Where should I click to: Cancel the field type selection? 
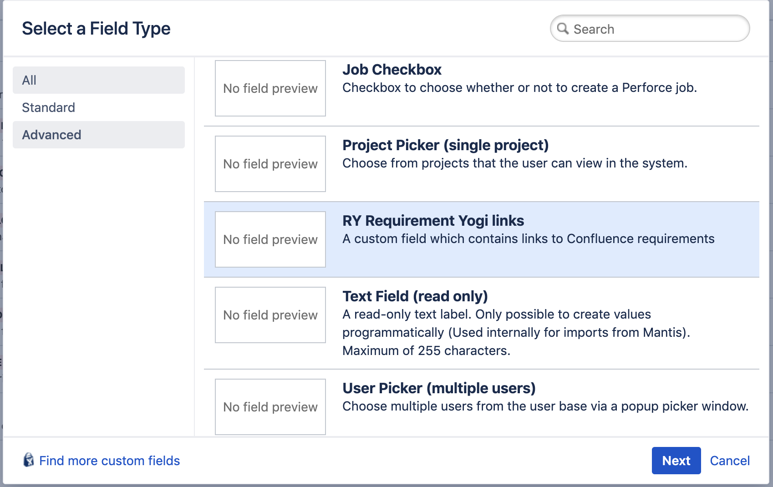(x=730, y=461)
